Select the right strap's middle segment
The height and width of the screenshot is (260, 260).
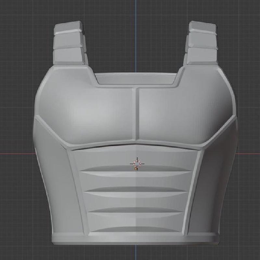pyautogui.click(x=203, y=41)
